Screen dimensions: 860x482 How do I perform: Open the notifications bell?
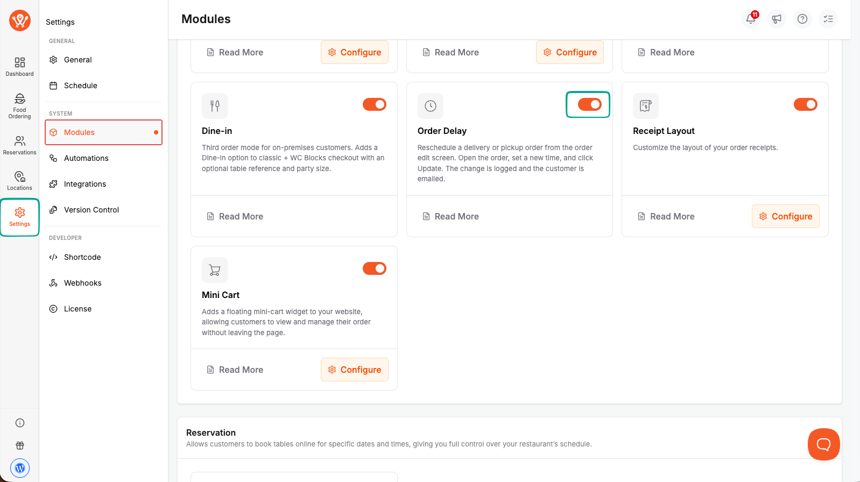(x=751, y=19)
